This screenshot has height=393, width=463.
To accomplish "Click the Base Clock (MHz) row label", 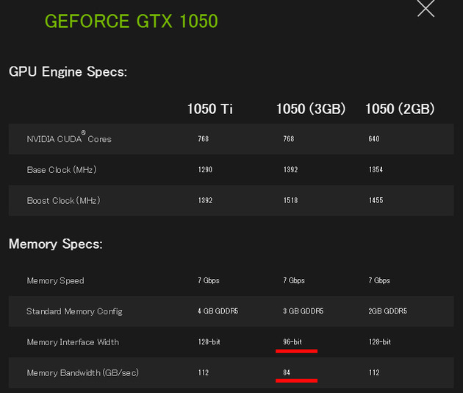I will 62,170.
